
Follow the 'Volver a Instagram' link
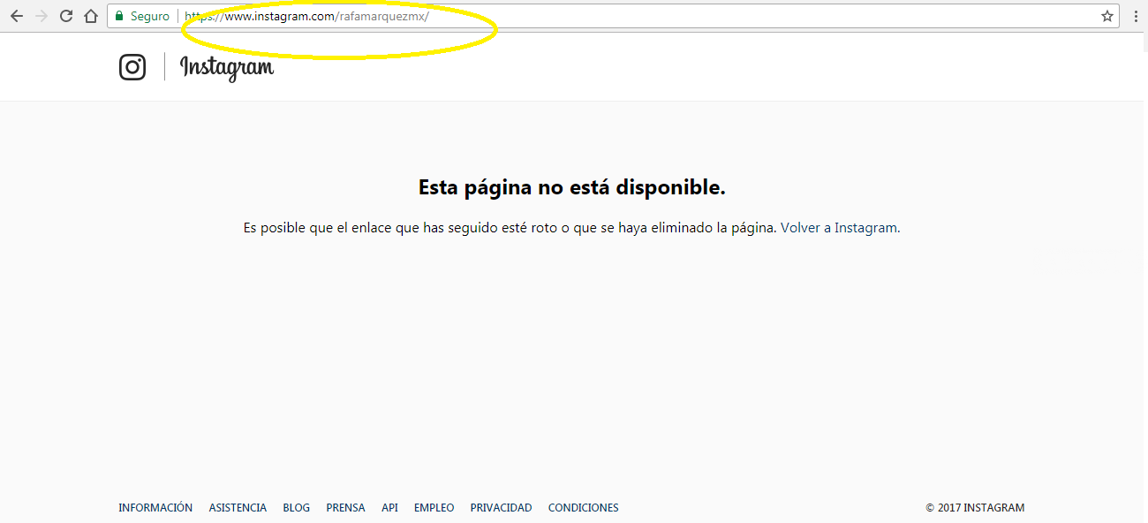pos(840,228)
